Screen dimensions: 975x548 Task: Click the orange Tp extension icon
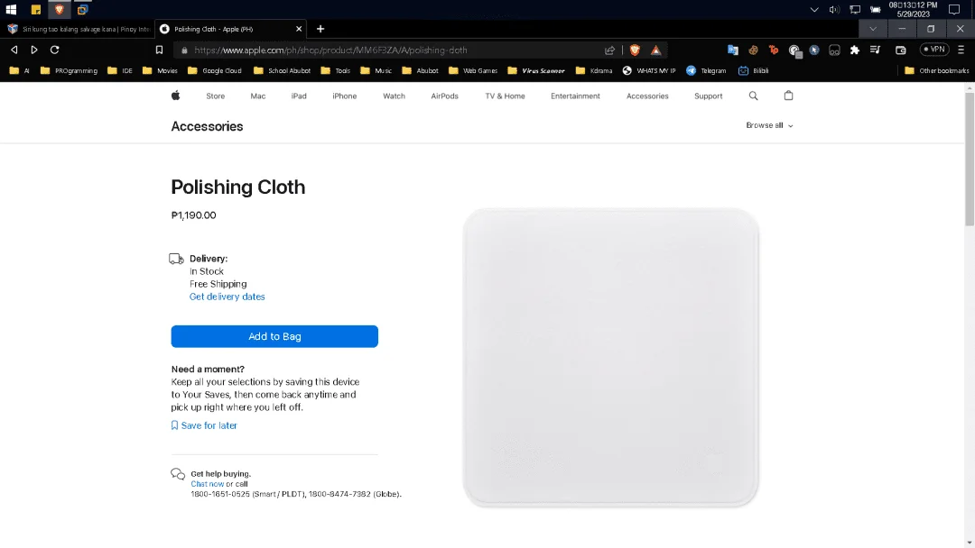tap(774, 50)
